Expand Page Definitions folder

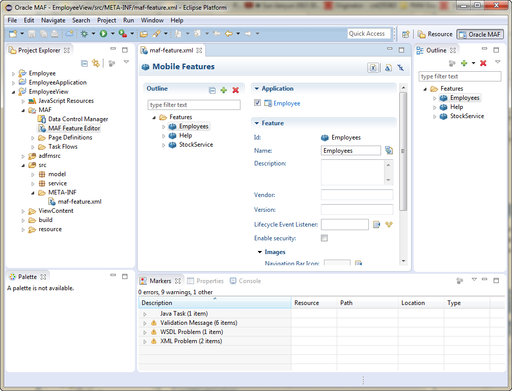(x=33, y=138)
